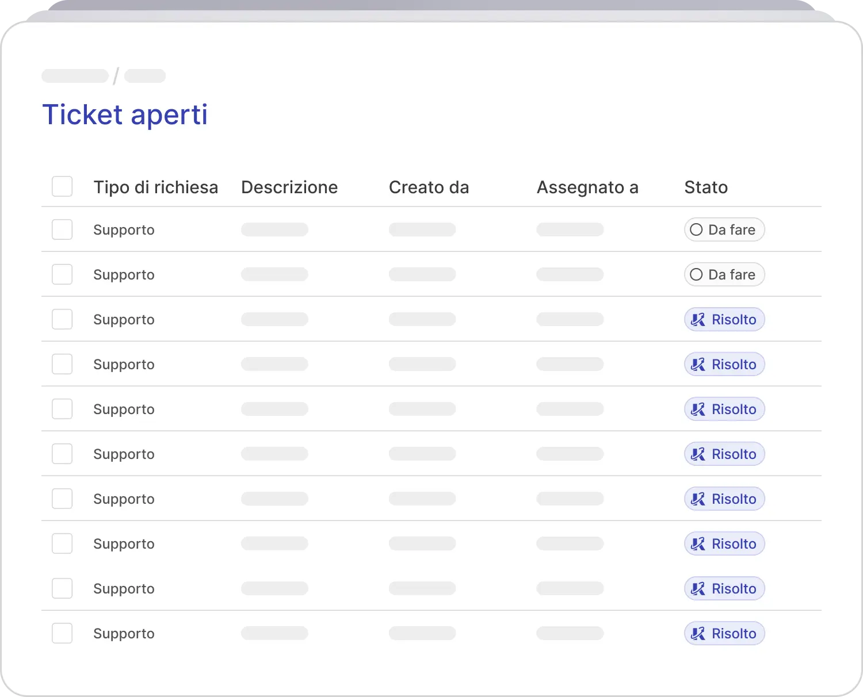Viewport: 863px width, 697px height.
Task: Click the Creato da column header
Action: [x=429, y=187]
